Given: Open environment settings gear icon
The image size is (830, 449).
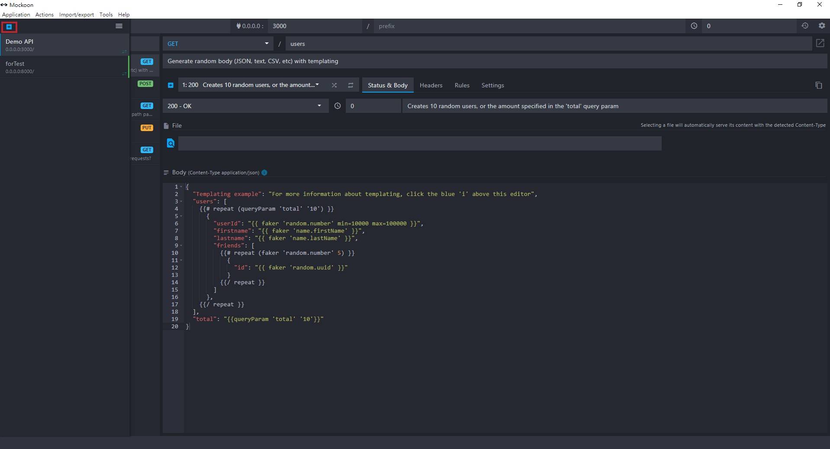Looking at the screenshot, I should tap(822, 26).
